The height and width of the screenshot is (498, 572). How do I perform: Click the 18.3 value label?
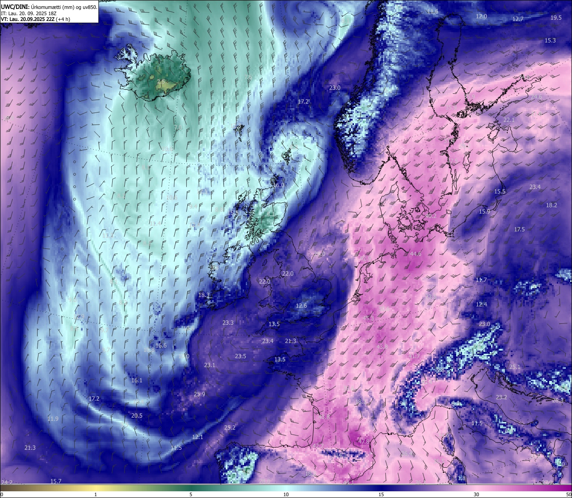pyautogui.click(x=204, y=295)
